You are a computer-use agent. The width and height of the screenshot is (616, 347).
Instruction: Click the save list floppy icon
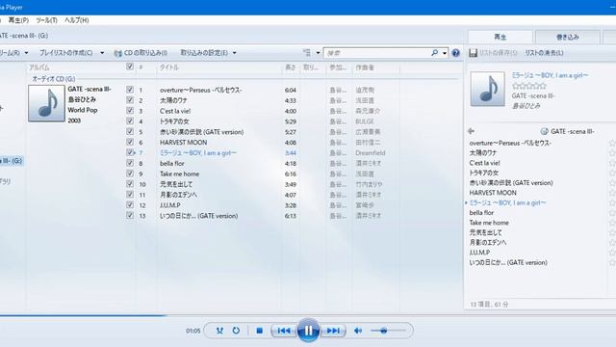pyautogui.click(x=473, y=53)
